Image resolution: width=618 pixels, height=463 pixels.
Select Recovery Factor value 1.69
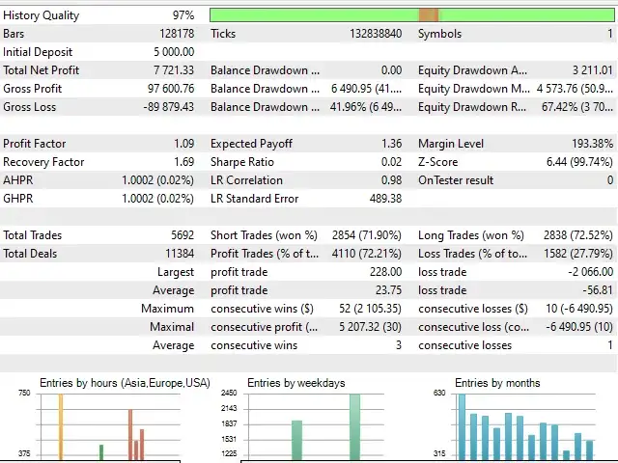click(x=184, y=162)
